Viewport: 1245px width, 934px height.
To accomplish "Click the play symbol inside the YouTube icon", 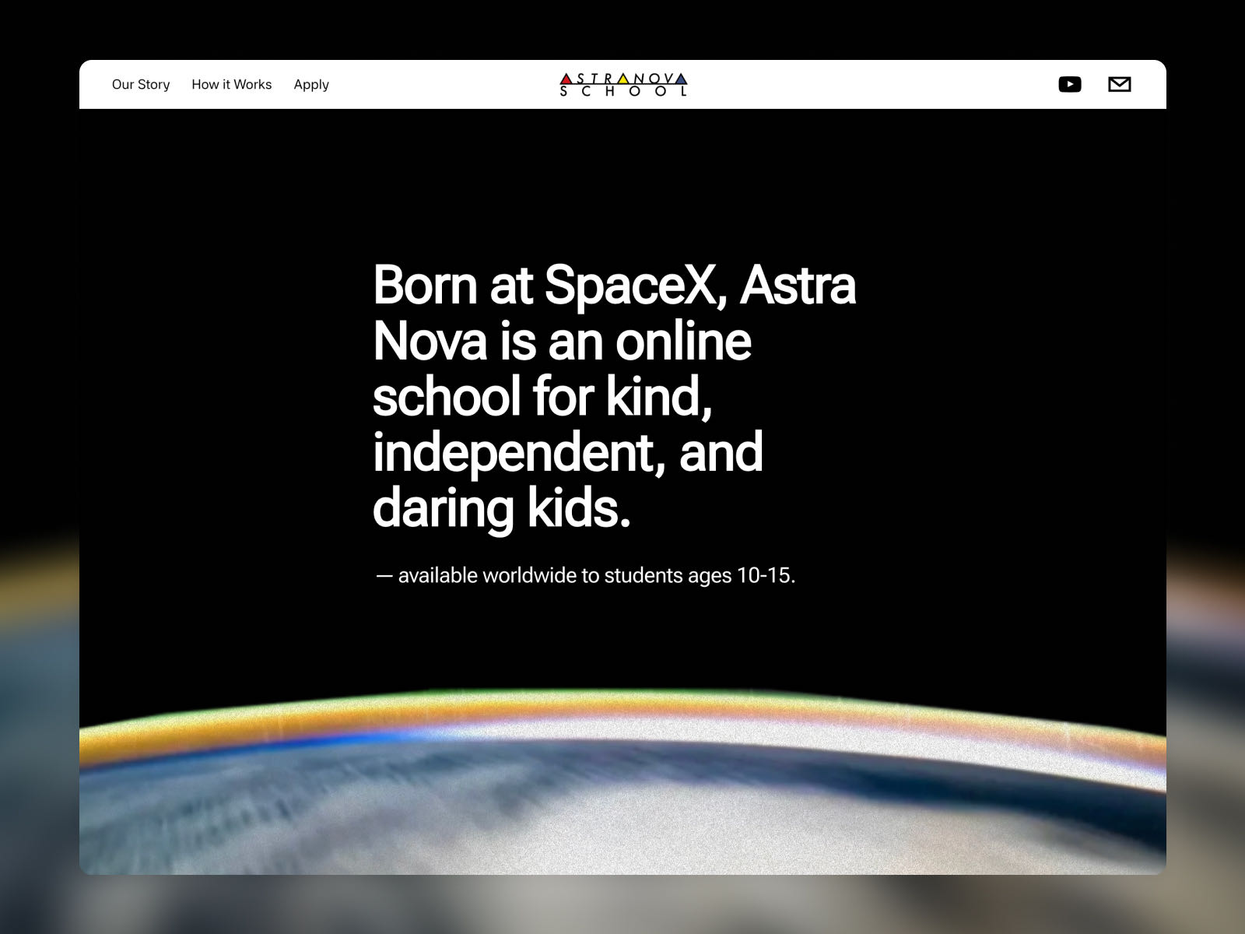I will click(x=1071, y=84).
